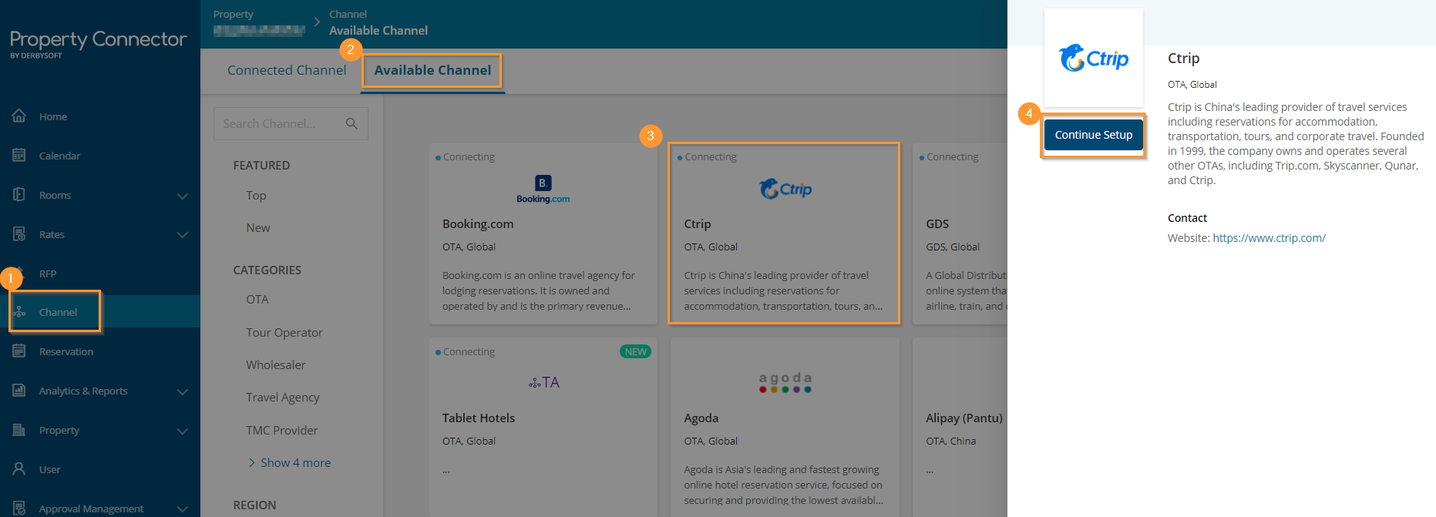The width and height of the screenshot is (1436, 517).
Task: Click the breadcrumb chevron after Property
Action: click(x=317, y=22)
